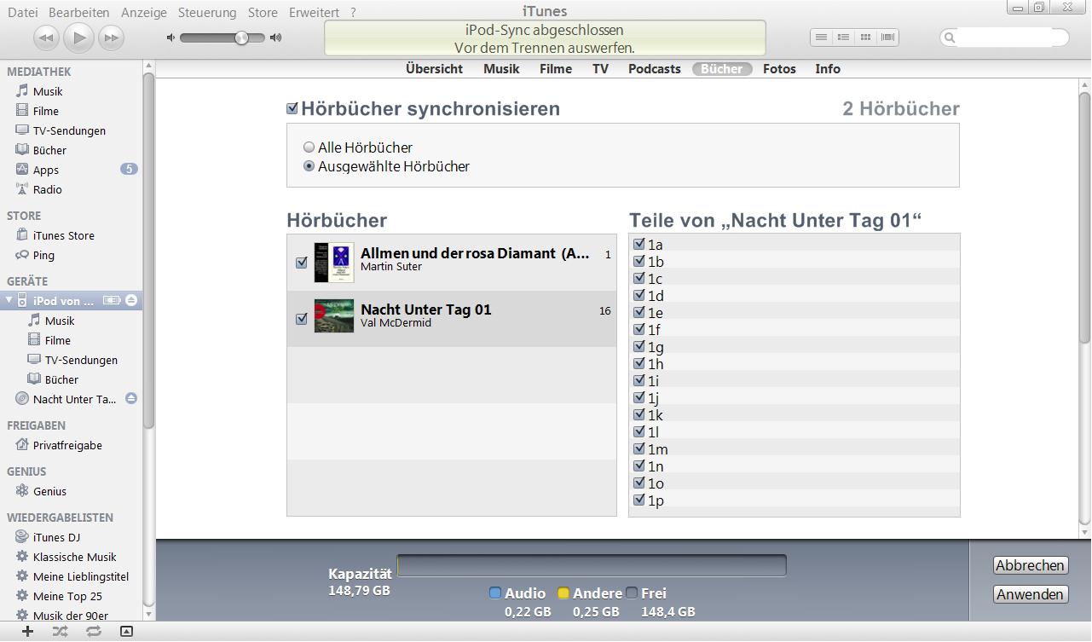This screenshot has width=1092, height=642.
Task: Click the search field
Action: (1004, 38)
